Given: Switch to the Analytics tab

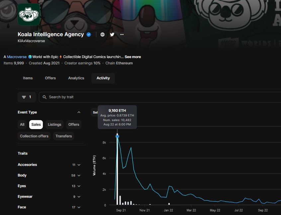Looking at the screenshot, I should click(76, 78).
